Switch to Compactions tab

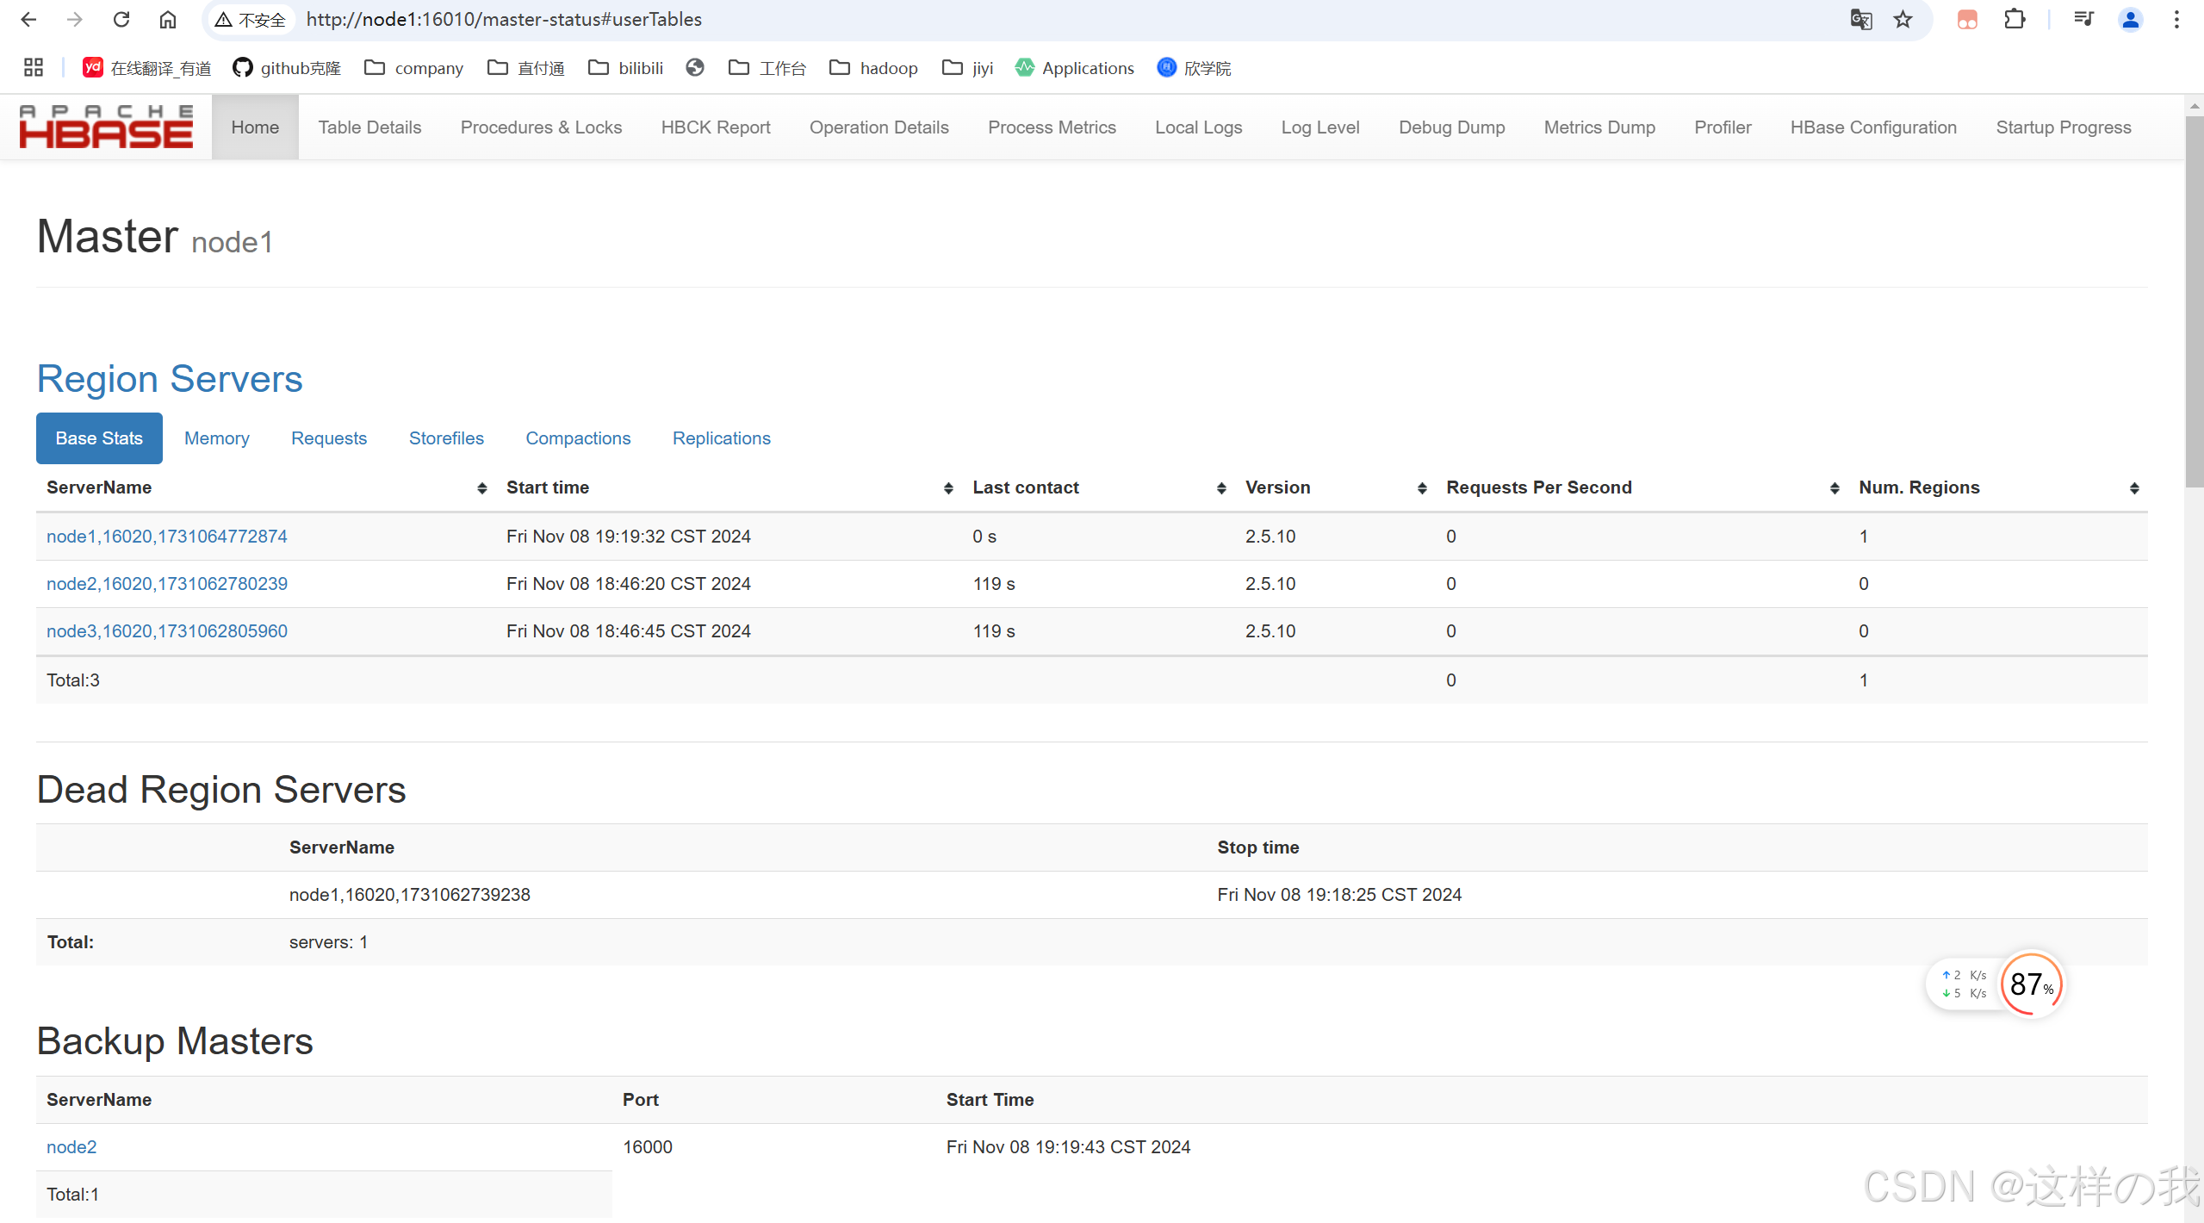[x=578, y=438]
